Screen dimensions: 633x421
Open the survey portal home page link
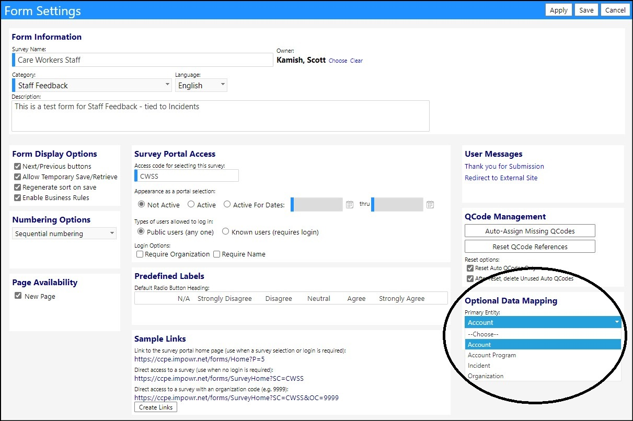click(x=200, y=359)
